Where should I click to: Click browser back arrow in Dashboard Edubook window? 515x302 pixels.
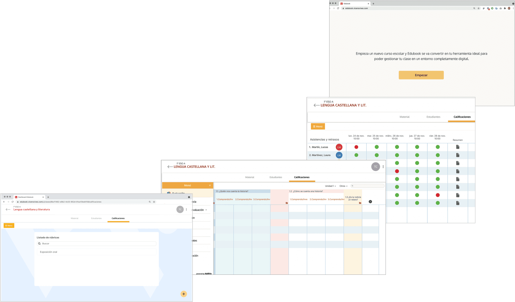(4, 202)
